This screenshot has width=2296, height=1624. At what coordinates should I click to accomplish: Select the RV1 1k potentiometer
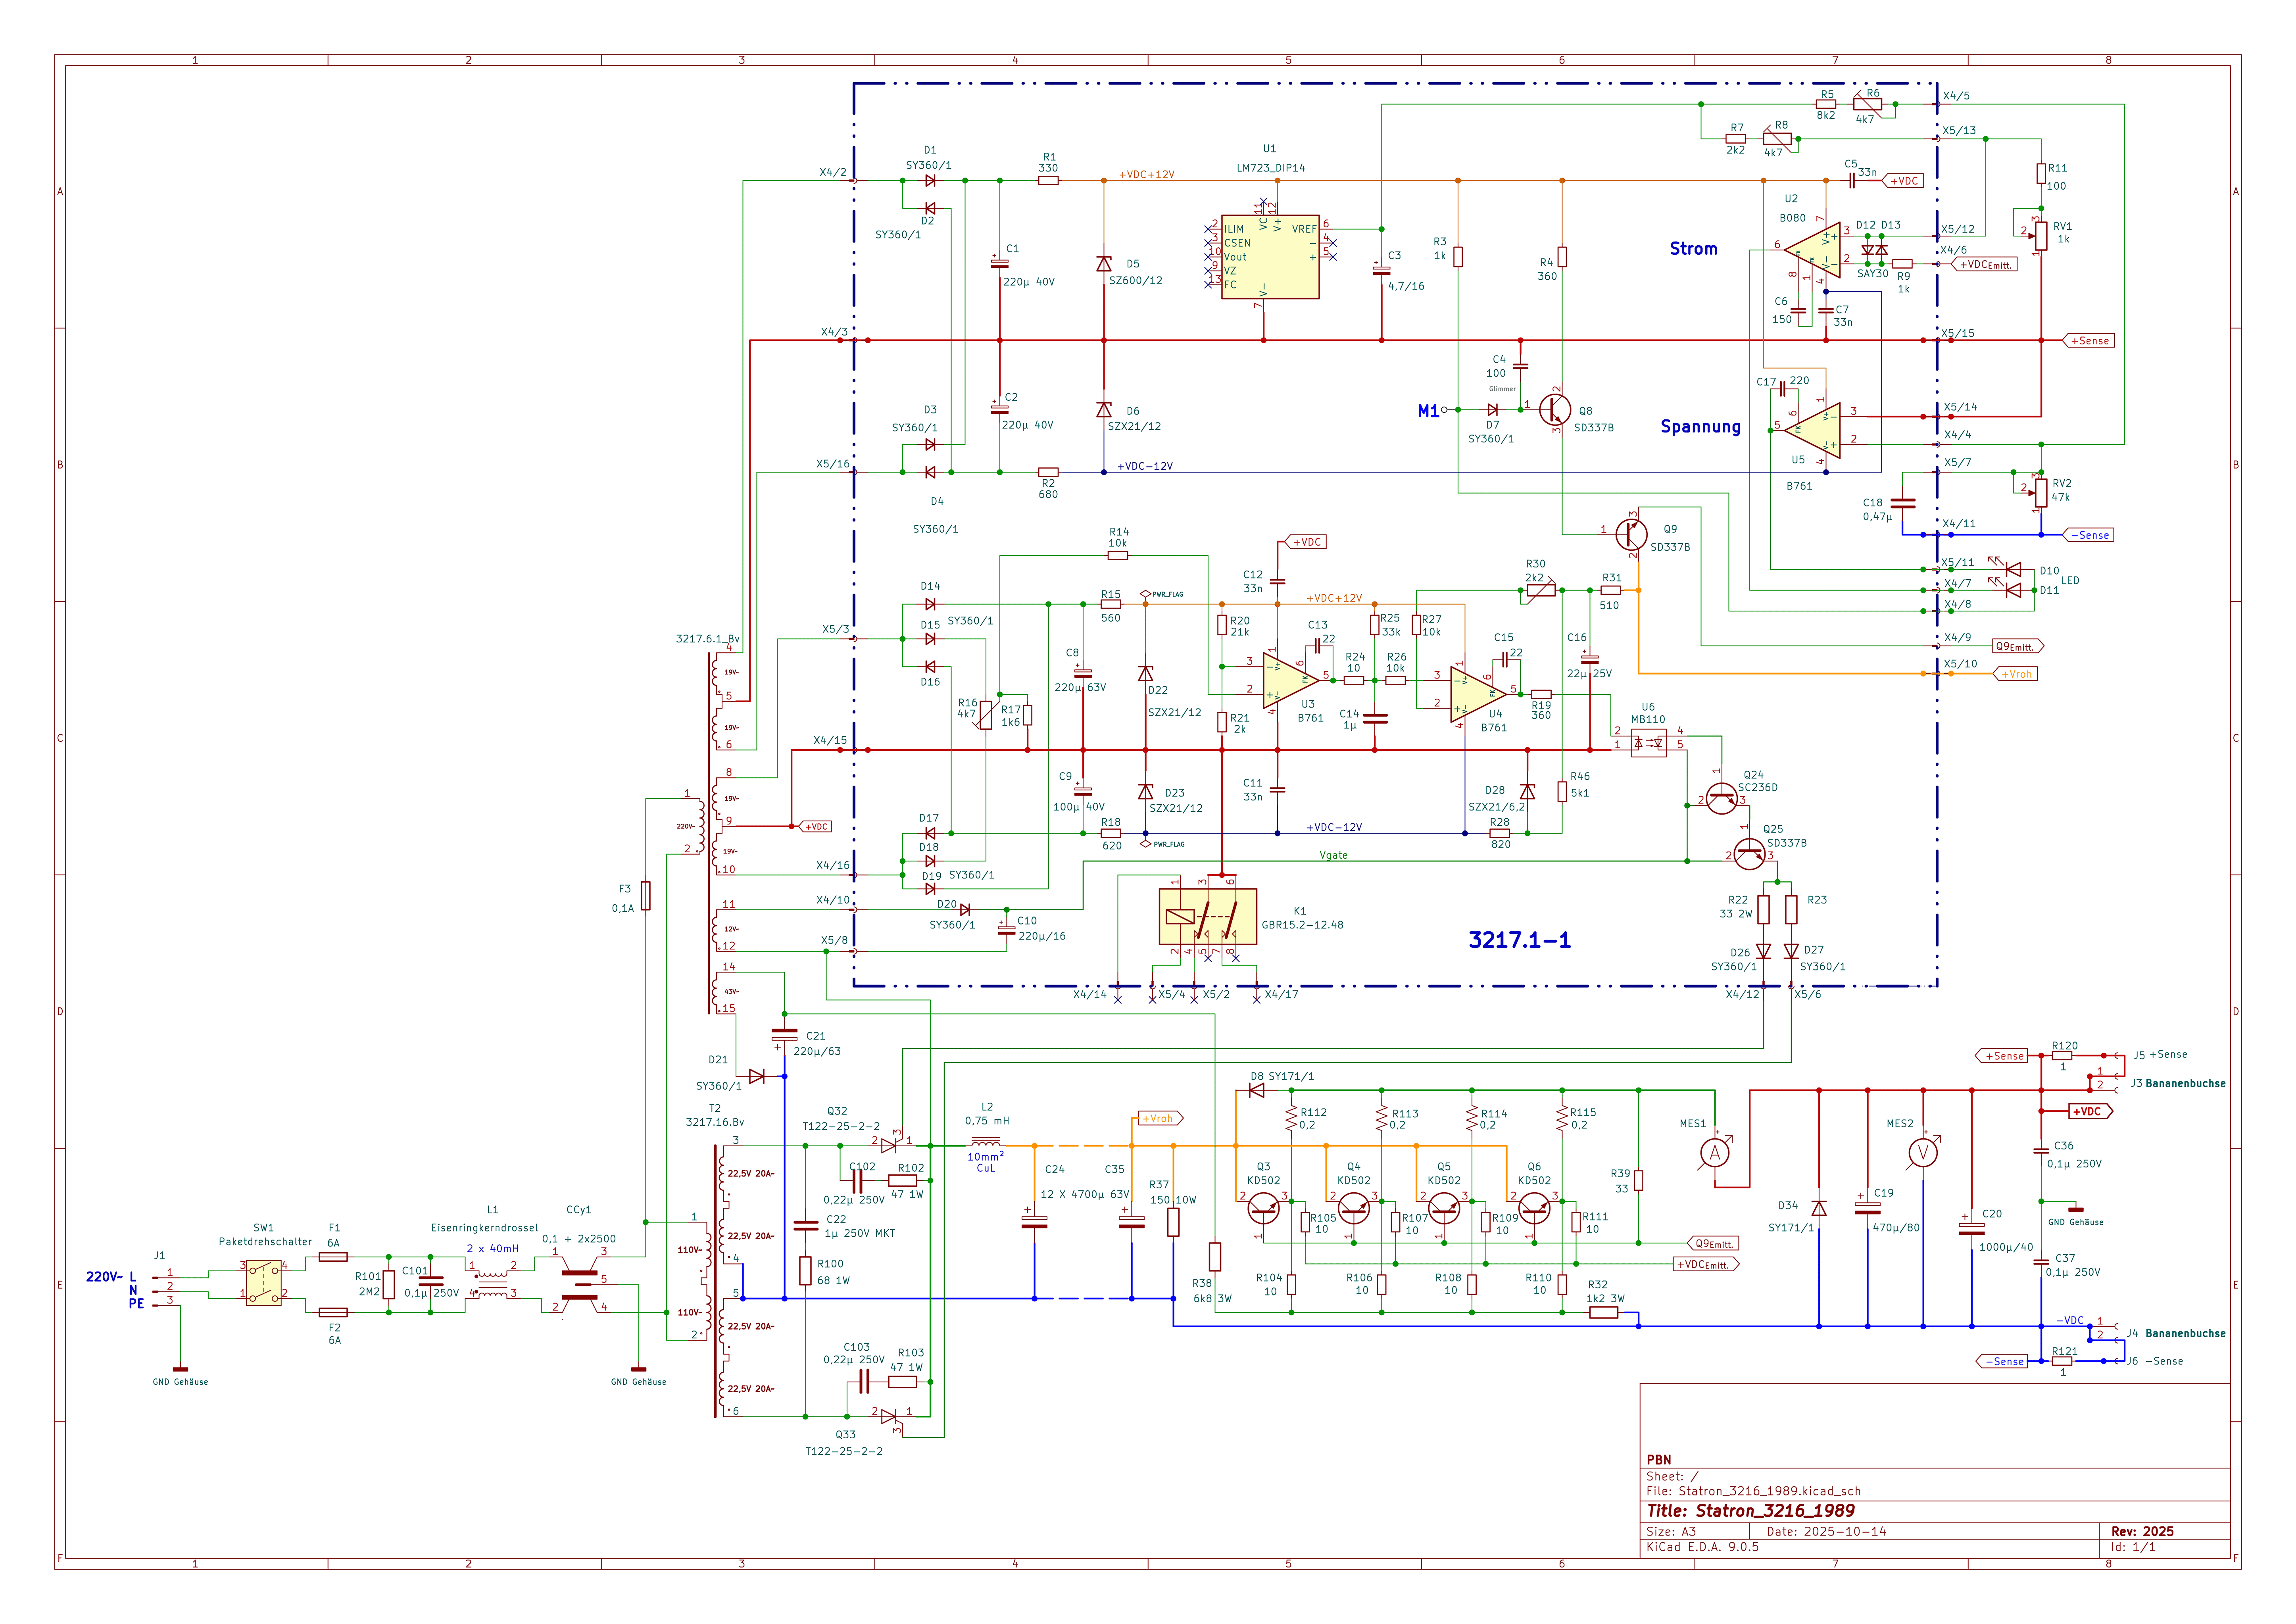(x=2041, y=236)
